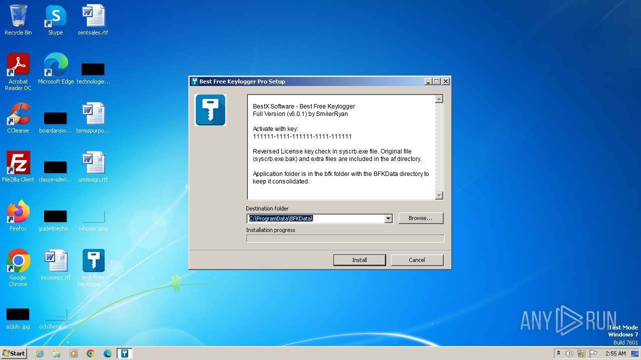Open Microsoft Edge desktop shortcut
Viewport: 641px width, 360px height.
56,69
